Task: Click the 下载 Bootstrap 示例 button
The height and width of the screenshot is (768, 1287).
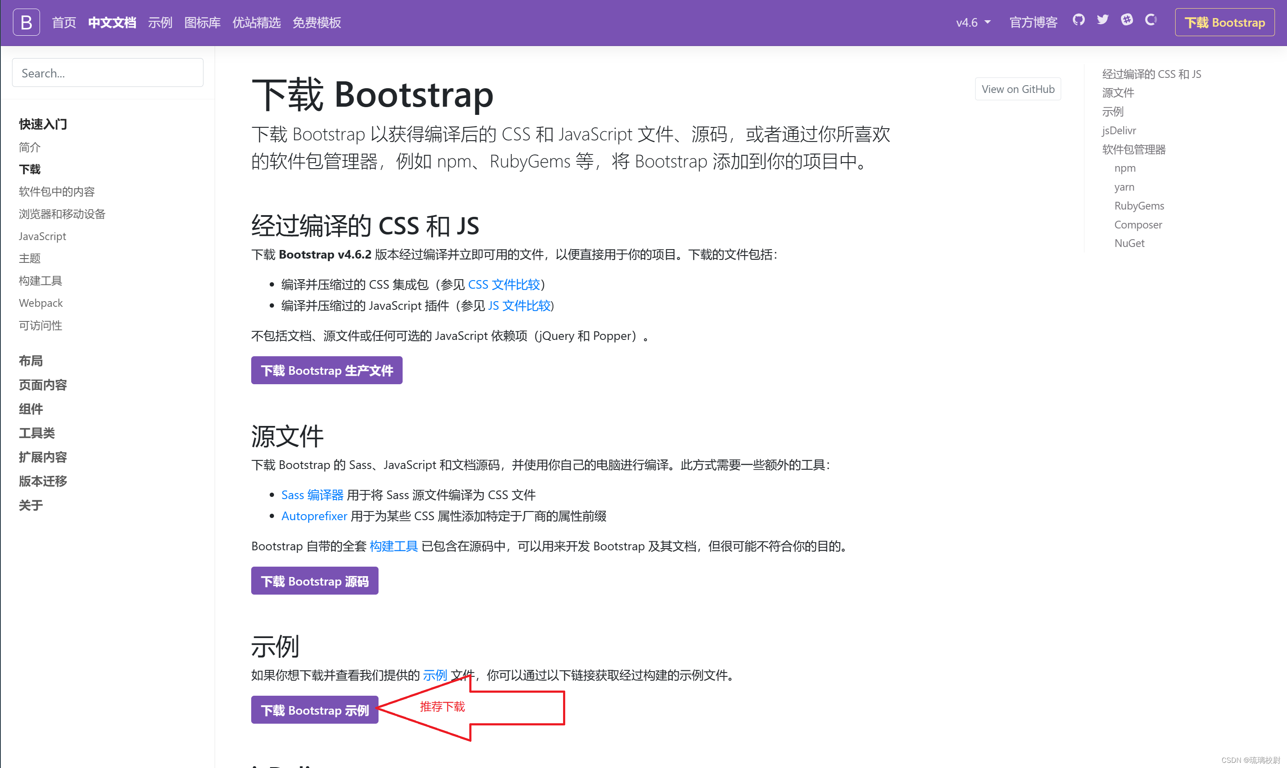Action: coord(314,709)
